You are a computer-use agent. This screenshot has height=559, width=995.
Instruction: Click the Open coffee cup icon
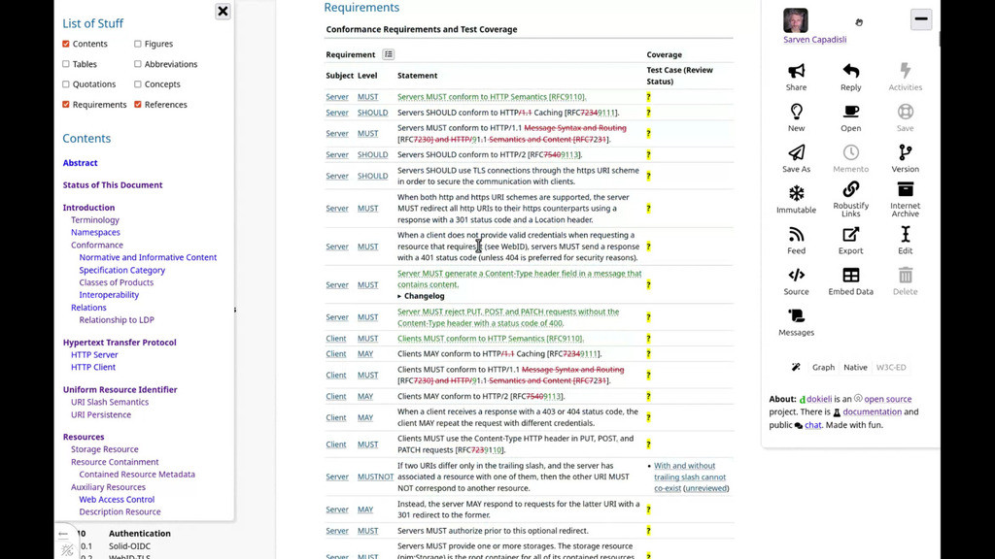point(850,112)
